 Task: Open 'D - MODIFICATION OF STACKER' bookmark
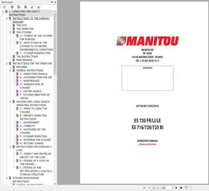pyautogui.click(x=32, y=86)
